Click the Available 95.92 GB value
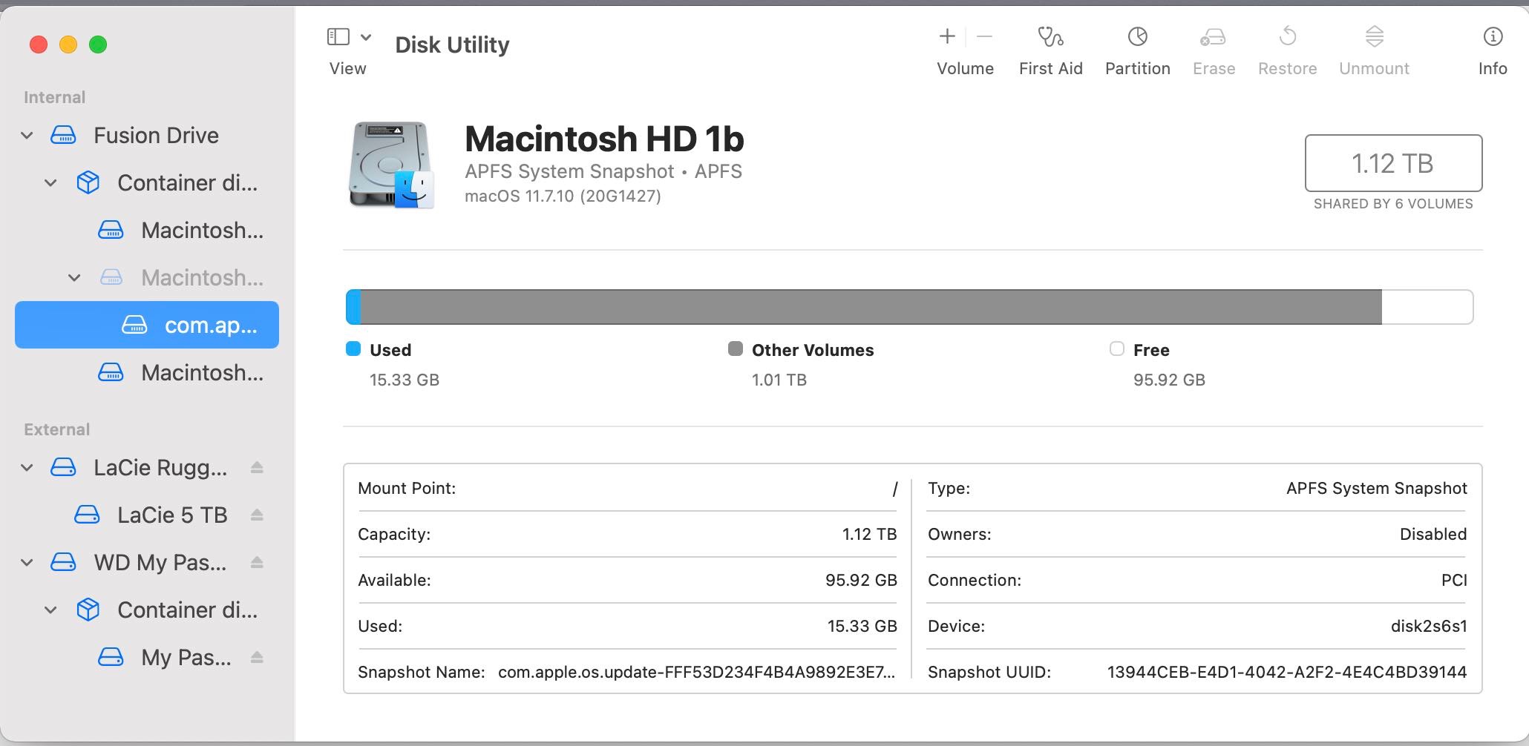 pyautogui.click(x=861, y=581)
